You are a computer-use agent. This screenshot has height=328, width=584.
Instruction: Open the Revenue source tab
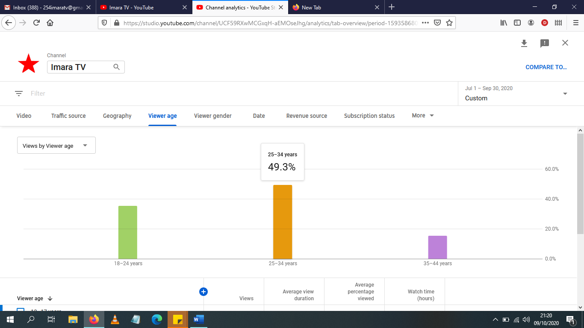coord(307,116)
